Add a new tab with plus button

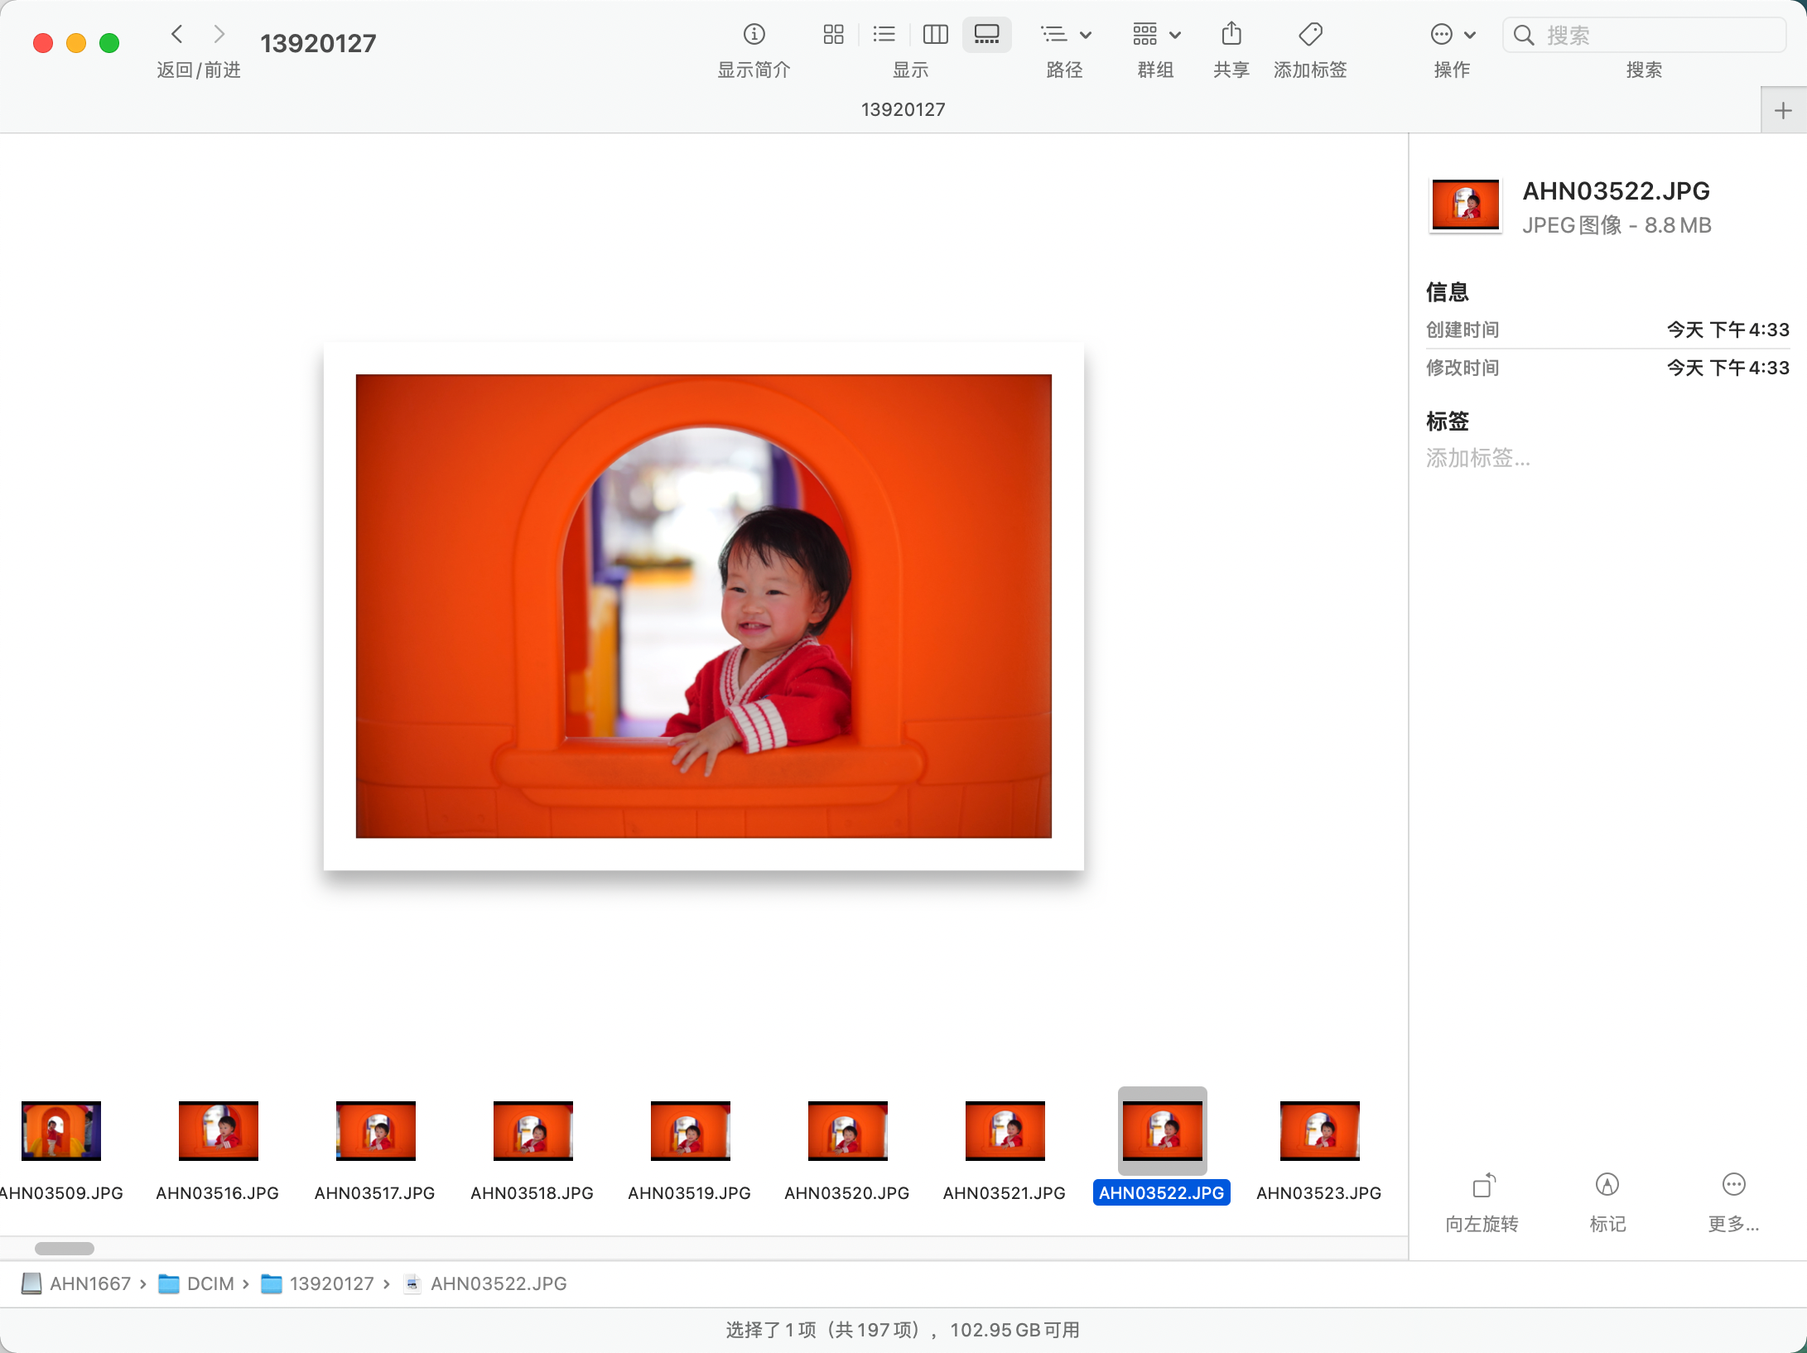pyautogui.click(x=1783, y=111)
